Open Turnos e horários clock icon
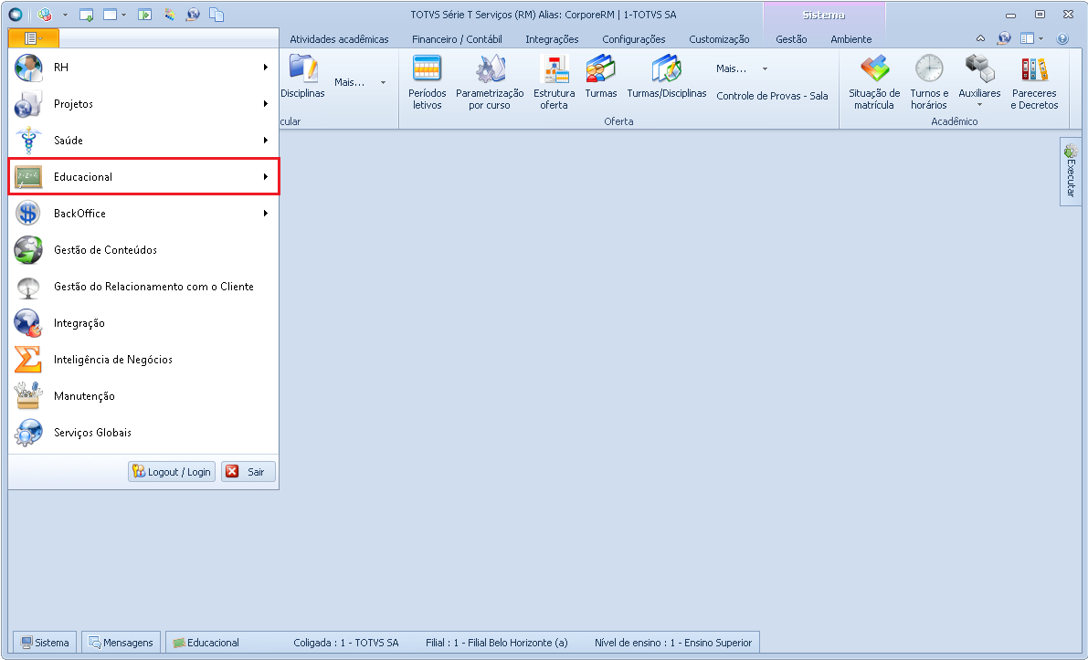1088x660 pixels. [x=929, y=68]
